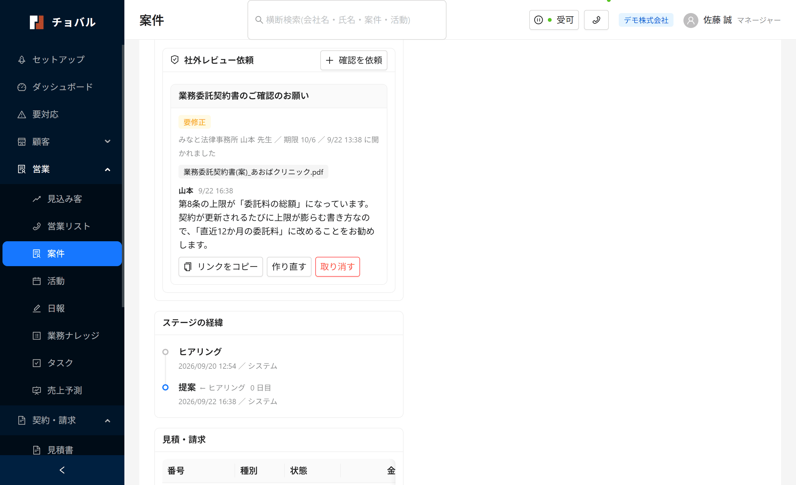Click the デモ株式会社 company tag

click(x=646, y=20)
